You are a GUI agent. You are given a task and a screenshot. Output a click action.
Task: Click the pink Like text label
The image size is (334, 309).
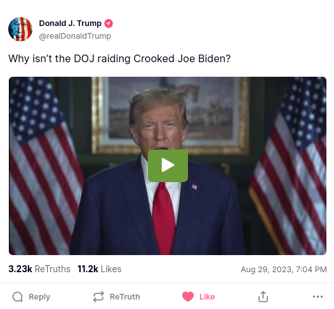coord(207,297)
